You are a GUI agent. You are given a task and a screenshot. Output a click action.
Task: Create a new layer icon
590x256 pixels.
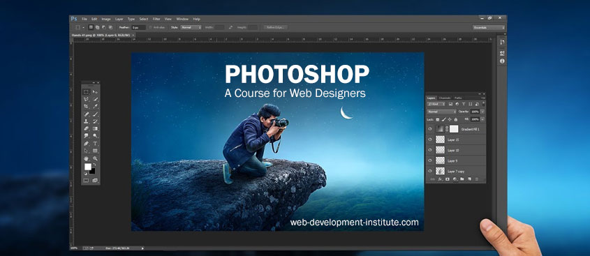[469, 179]
